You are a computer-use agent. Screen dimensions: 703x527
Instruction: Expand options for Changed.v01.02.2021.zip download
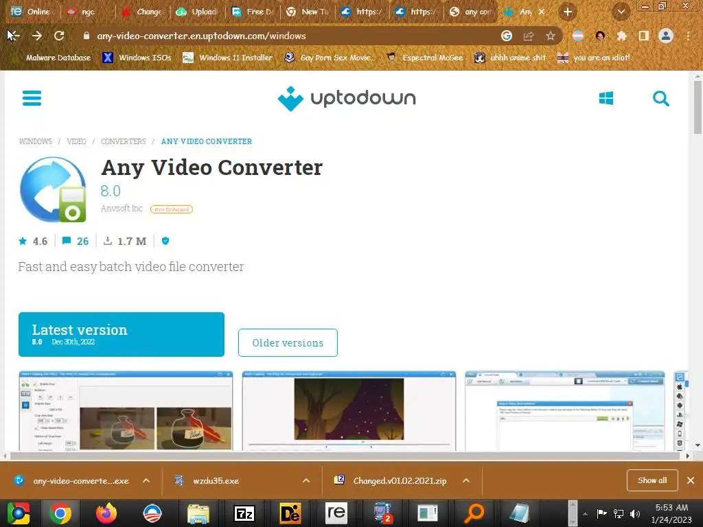point(466,481)
